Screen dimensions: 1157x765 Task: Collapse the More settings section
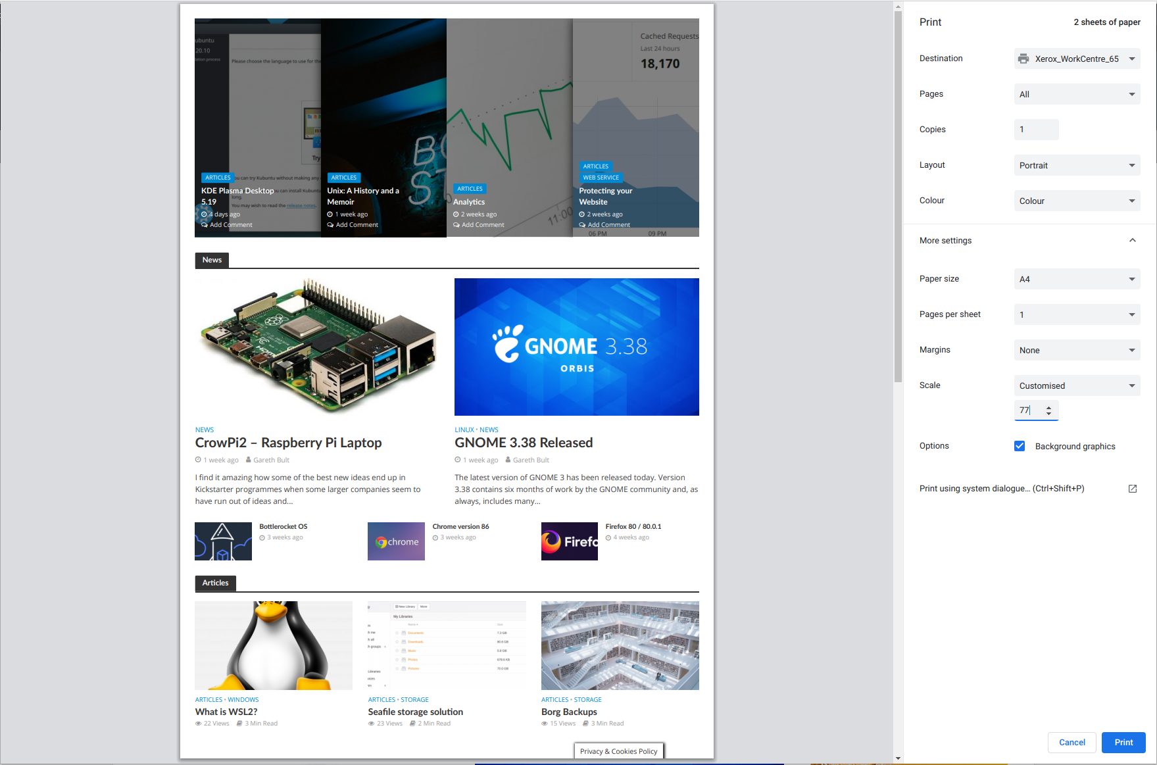pyautogui.click(x=1133, y=240)
